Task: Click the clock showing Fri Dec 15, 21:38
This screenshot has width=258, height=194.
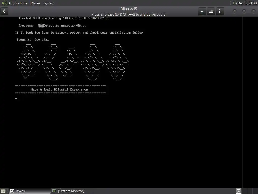Action: pos(245,3)
